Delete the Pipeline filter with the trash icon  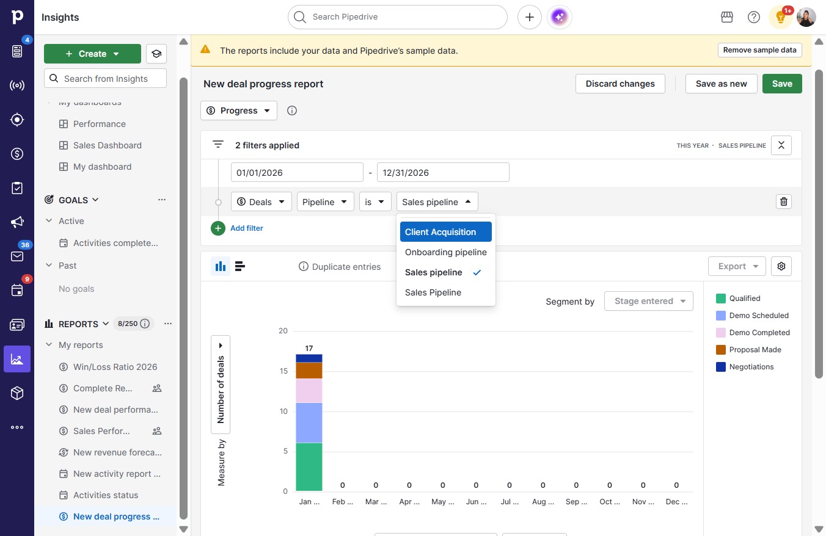click(x=784, y=201)
